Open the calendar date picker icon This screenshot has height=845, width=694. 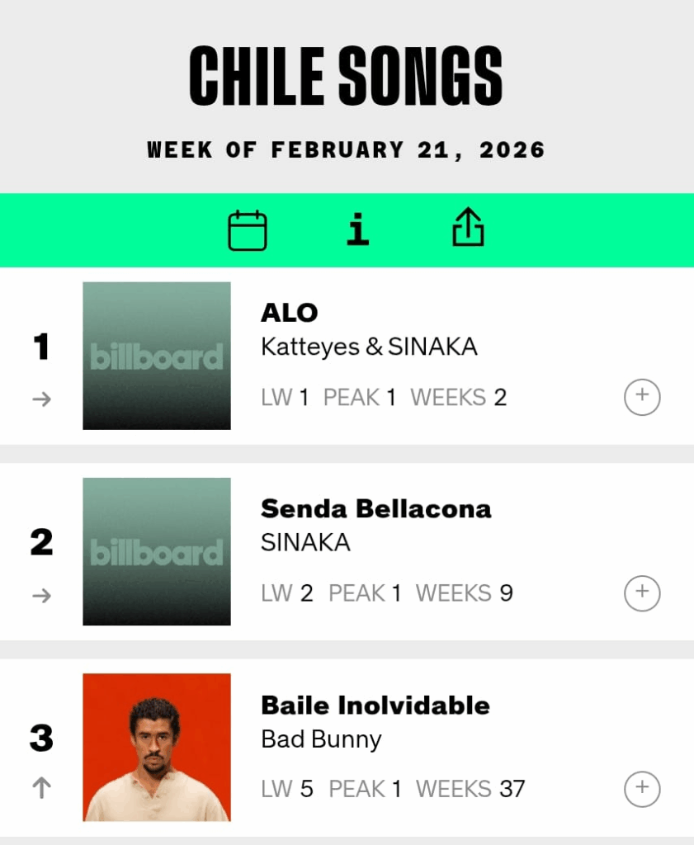[x=248, y=230]
